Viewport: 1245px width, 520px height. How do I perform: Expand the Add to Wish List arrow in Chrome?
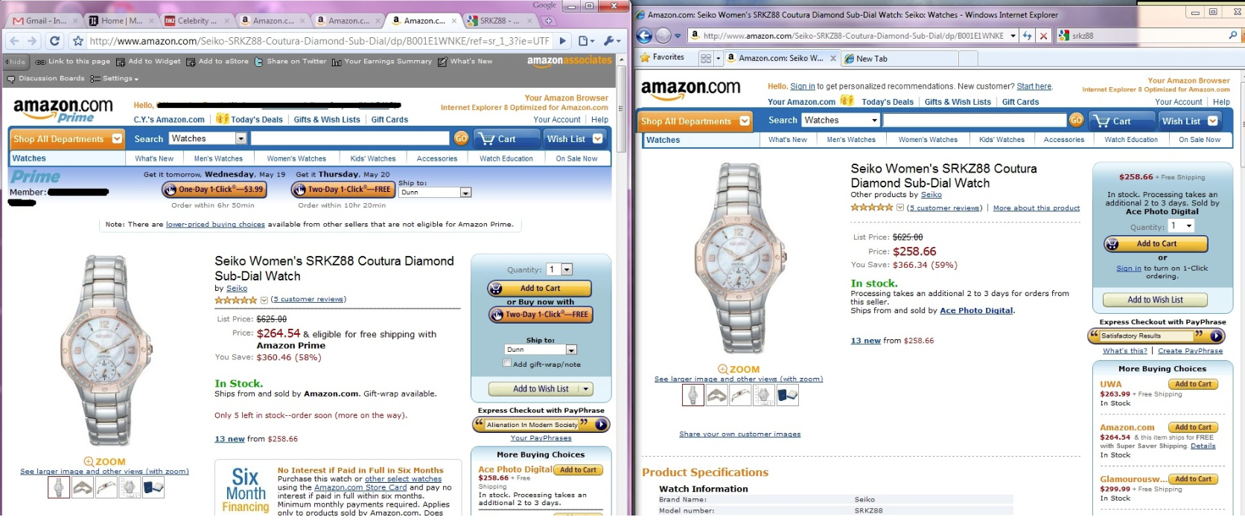click(587, 388)
